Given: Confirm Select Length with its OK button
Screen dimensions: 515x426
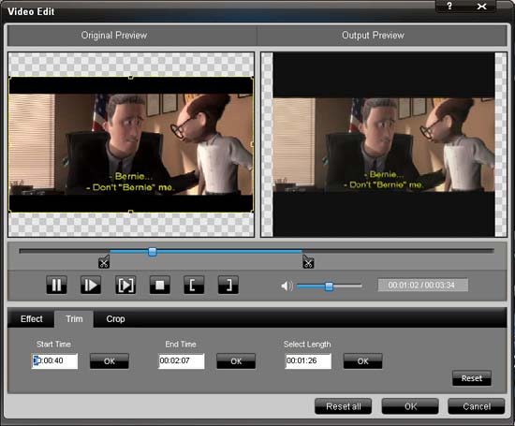Looking at the screenshot, I should pos(363,361).
